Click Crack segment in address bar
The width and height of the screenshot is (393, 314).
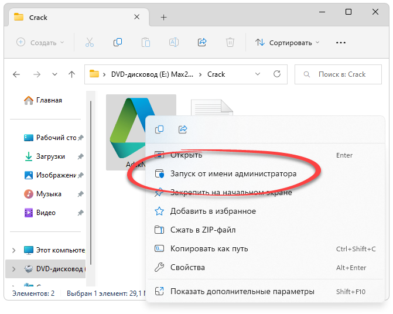216,74
